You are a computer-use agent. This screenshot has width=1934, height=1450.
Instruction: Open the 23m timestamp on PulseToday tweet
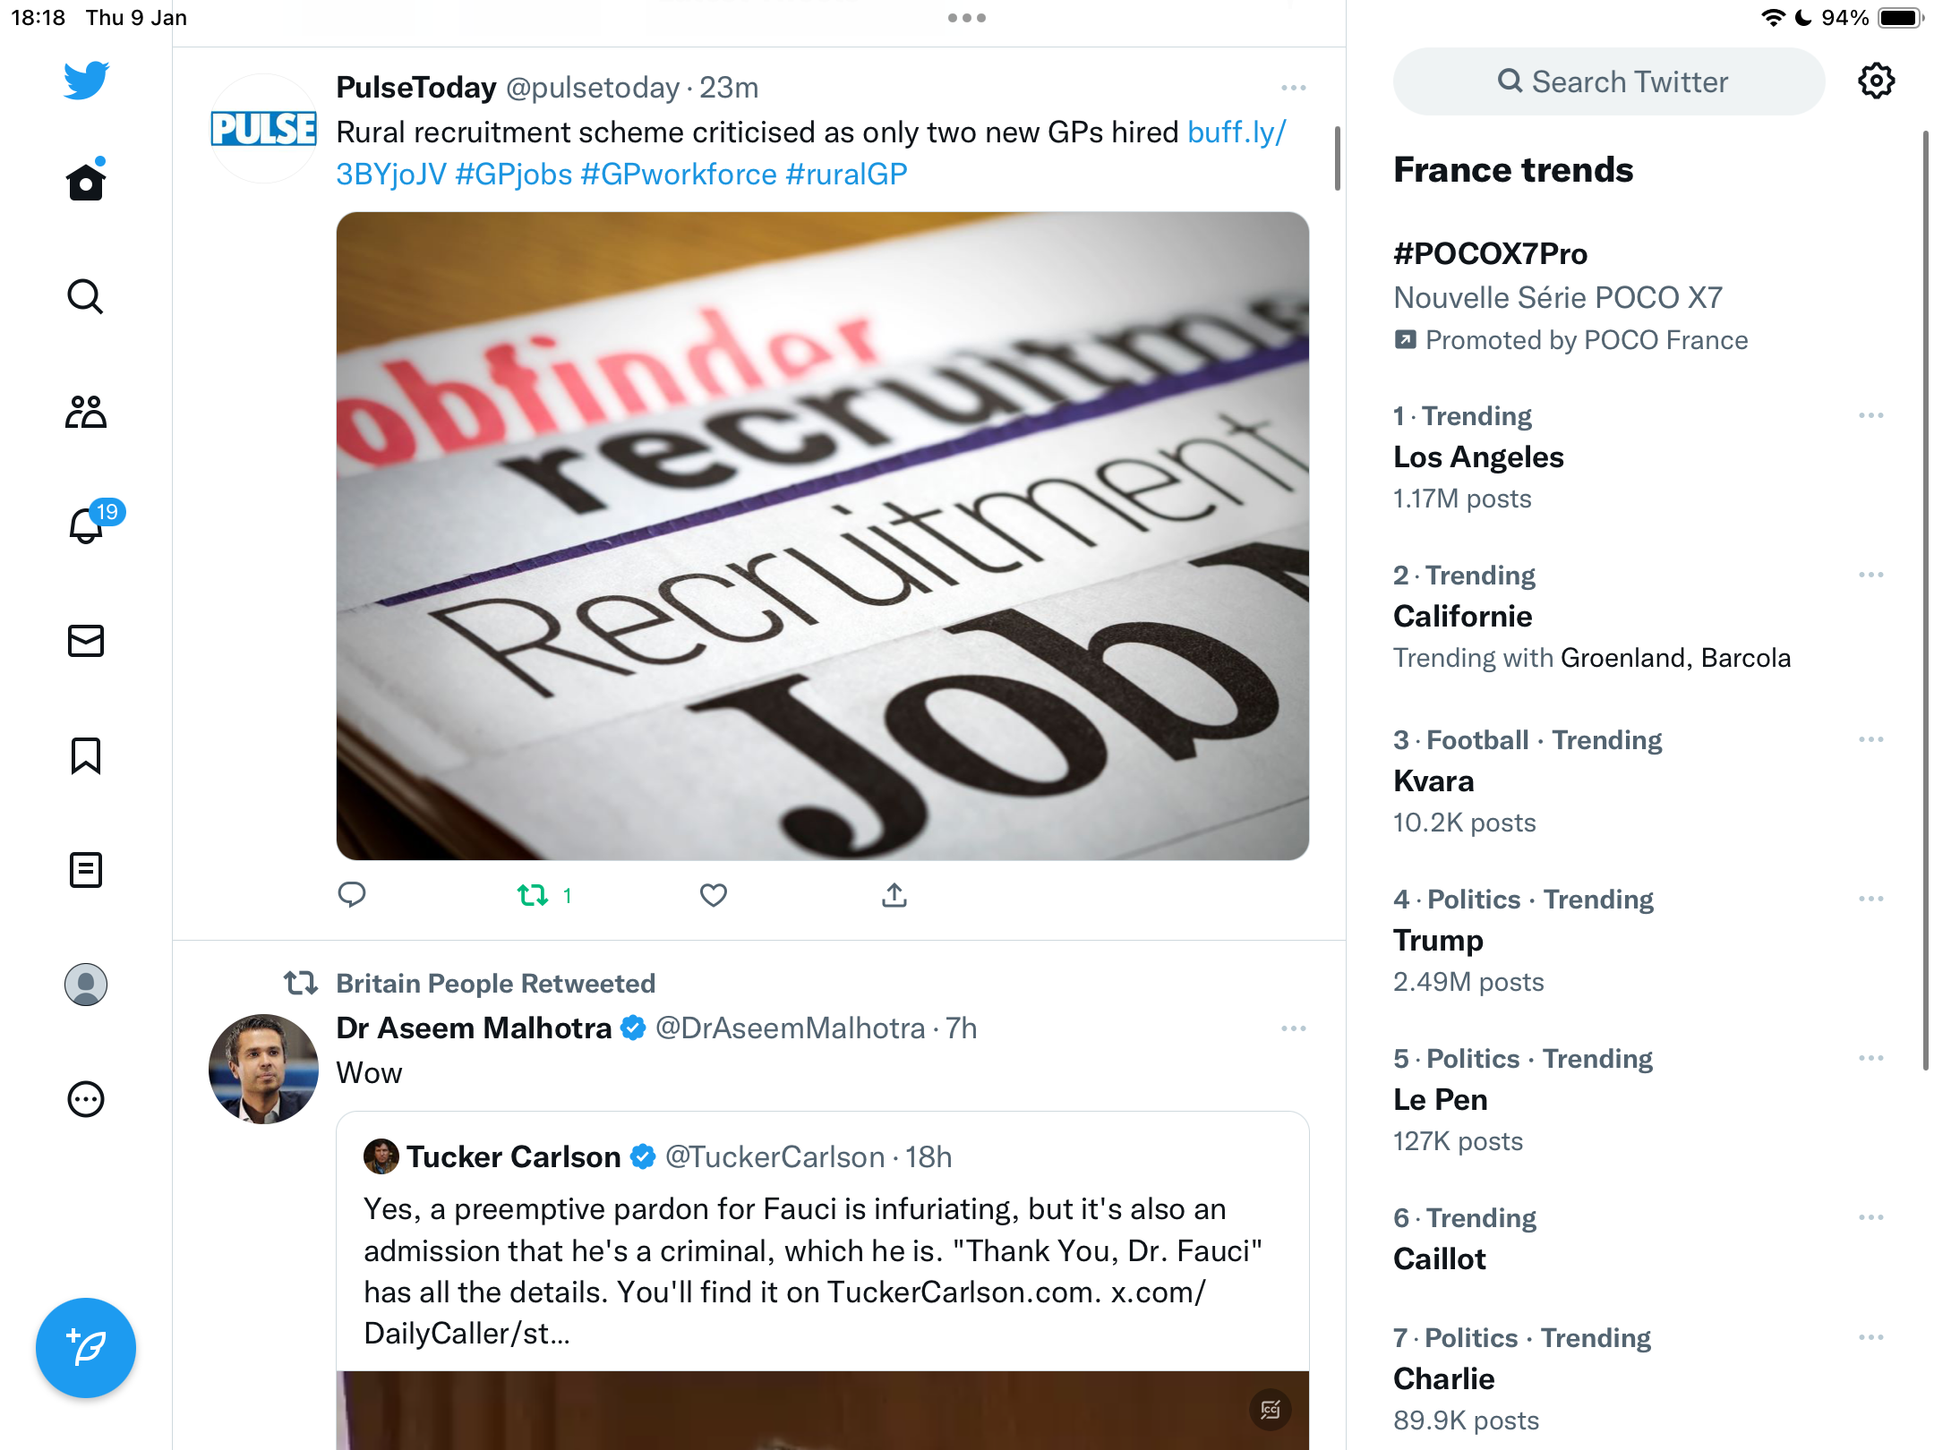pos(729,88)
